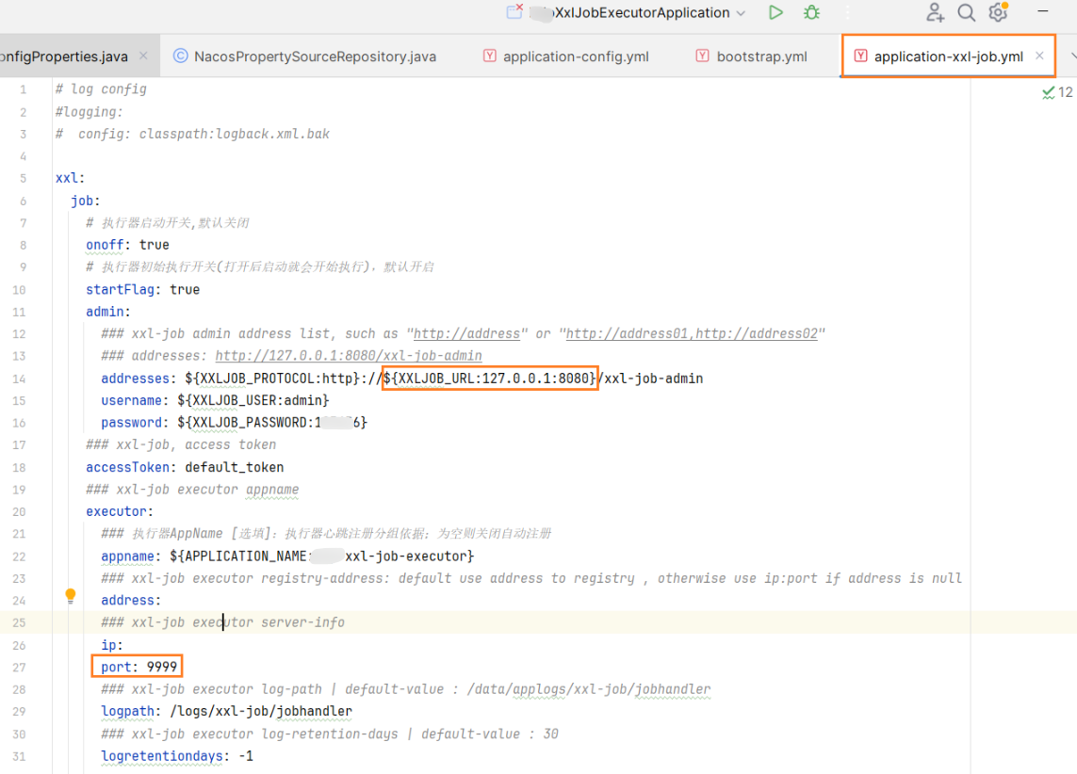
Task: Click the ${XXLJOB_USER:admin} value
Action: (253, 400)
